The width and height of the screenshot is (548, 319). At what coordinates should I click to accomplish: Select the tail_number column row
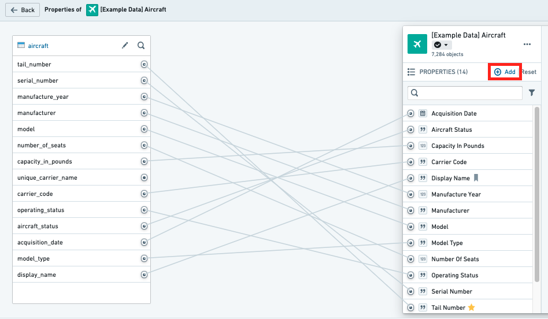click(x=82, y=64)
